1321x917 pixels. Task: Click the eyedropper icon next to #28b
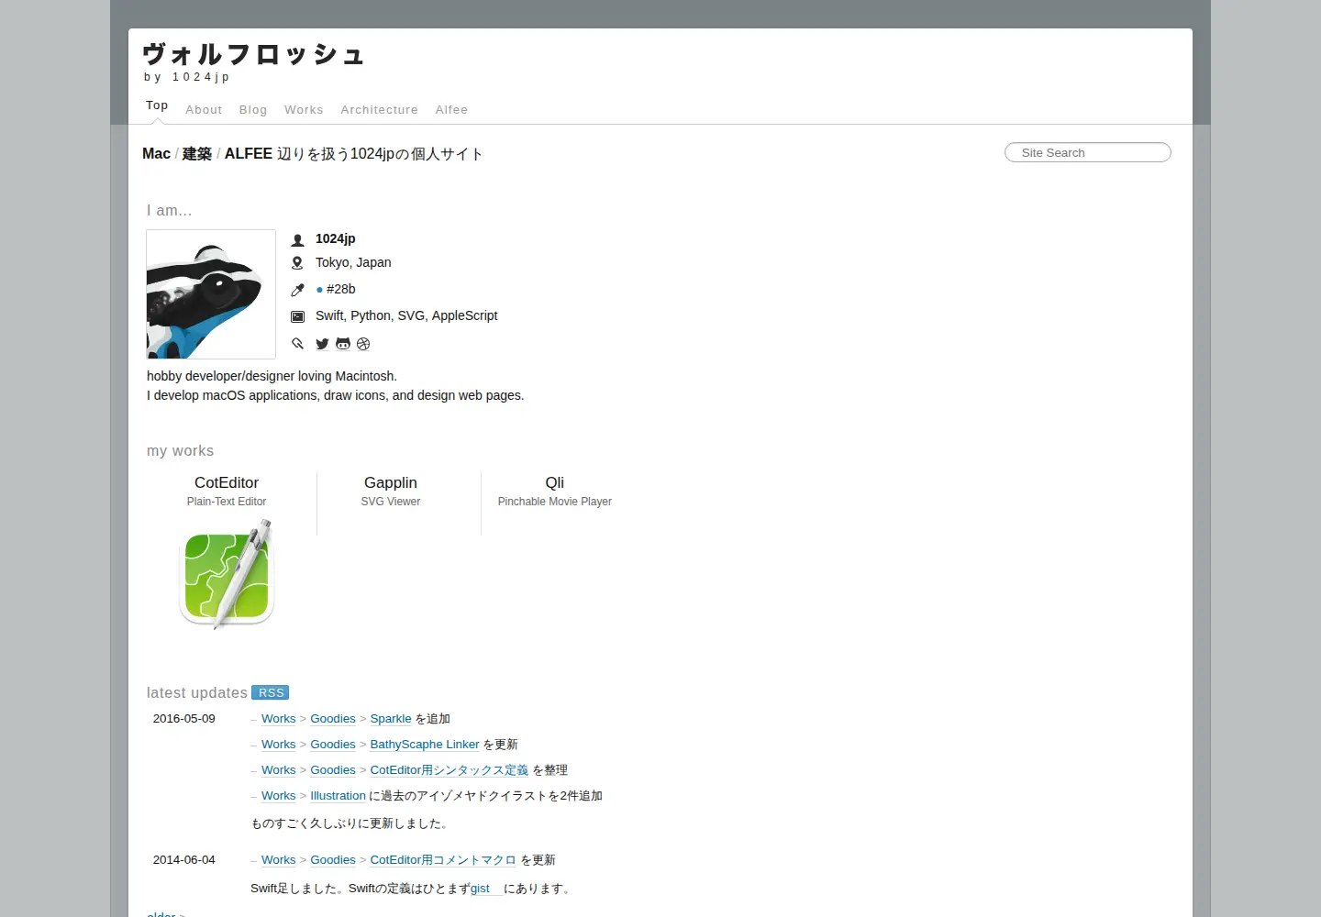(x=297, y=290)
